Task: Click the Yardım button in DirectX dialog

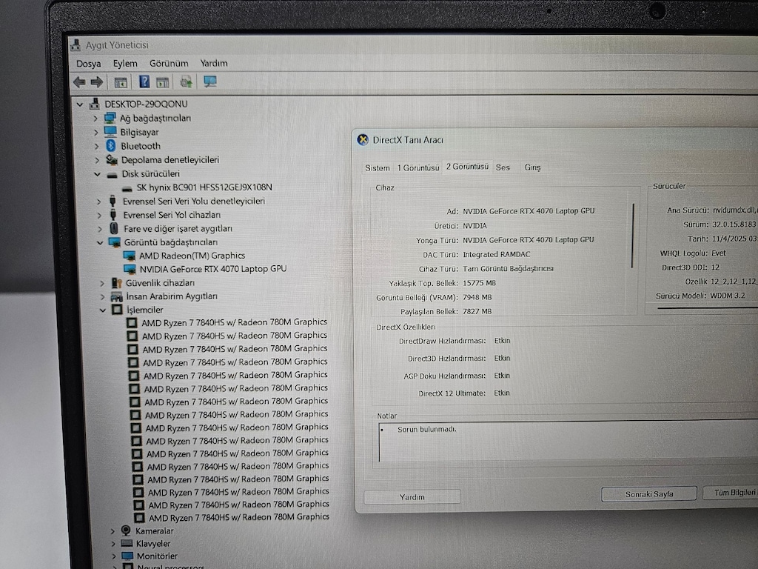Action: (412, 497)
